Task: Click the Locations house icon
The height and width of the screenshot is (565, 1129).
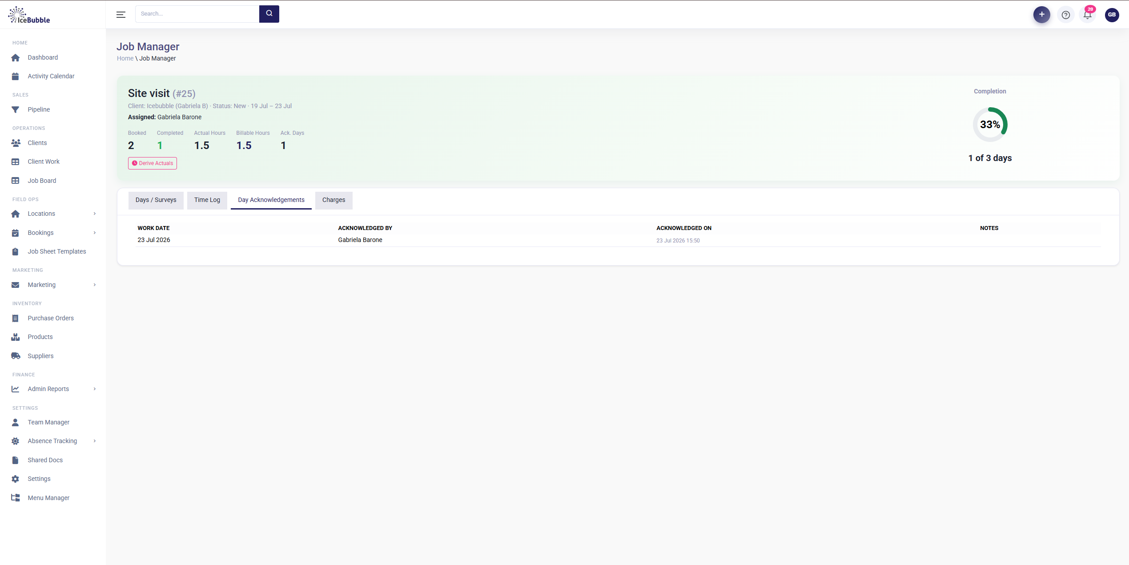Action: 16,214
